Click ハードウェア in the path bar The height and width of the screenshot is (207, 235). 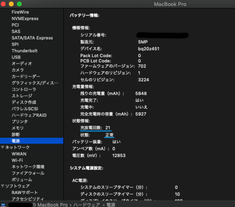click(x=87, y=205)
